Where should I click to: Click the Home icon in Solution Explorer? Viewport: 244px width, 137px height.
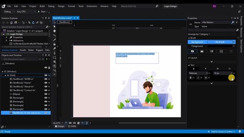(x=11, y=23)
